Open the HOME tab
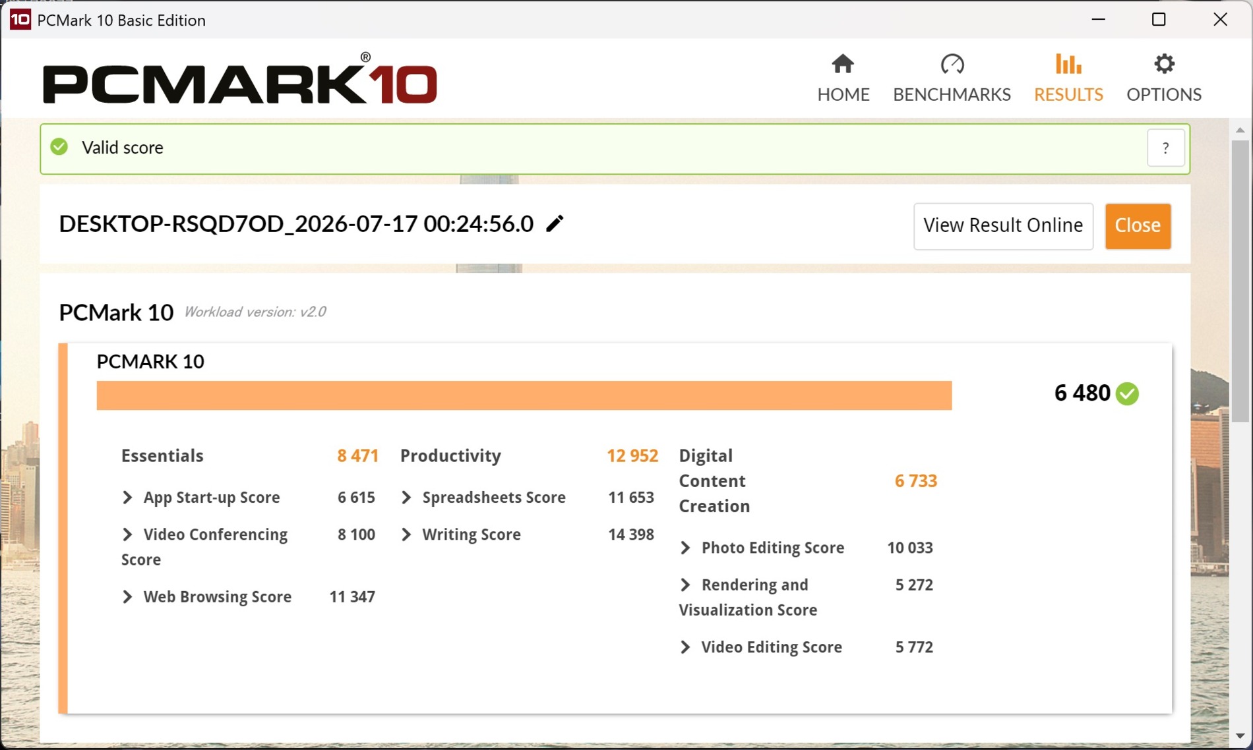This screenshot has width=1253, height=750. tap(843, 78)
